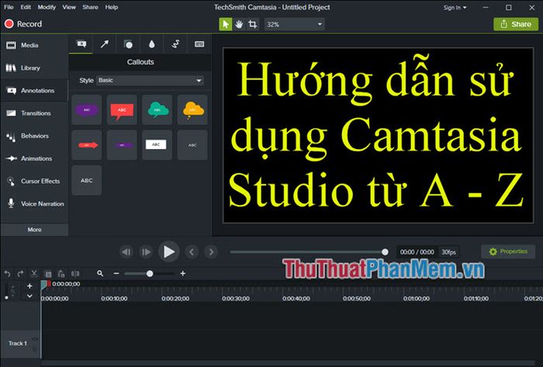The image size is (543, 367).
Task: Click the Cut scissors icon
Action: tap(34, 274)
